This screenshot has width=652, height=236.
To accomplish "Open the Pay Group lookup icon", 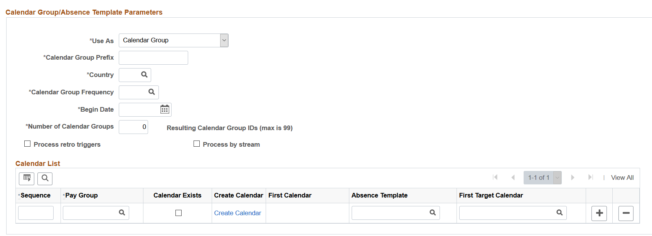I will (x=122, y=213).
